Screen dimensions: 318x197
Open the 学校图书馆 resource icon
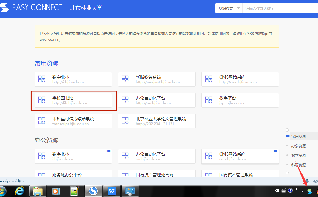[42, 100]
